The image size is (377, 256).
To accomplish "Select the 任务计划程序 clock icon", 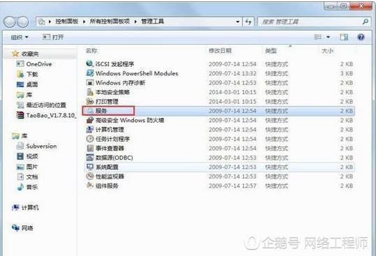I will point(89,139).
